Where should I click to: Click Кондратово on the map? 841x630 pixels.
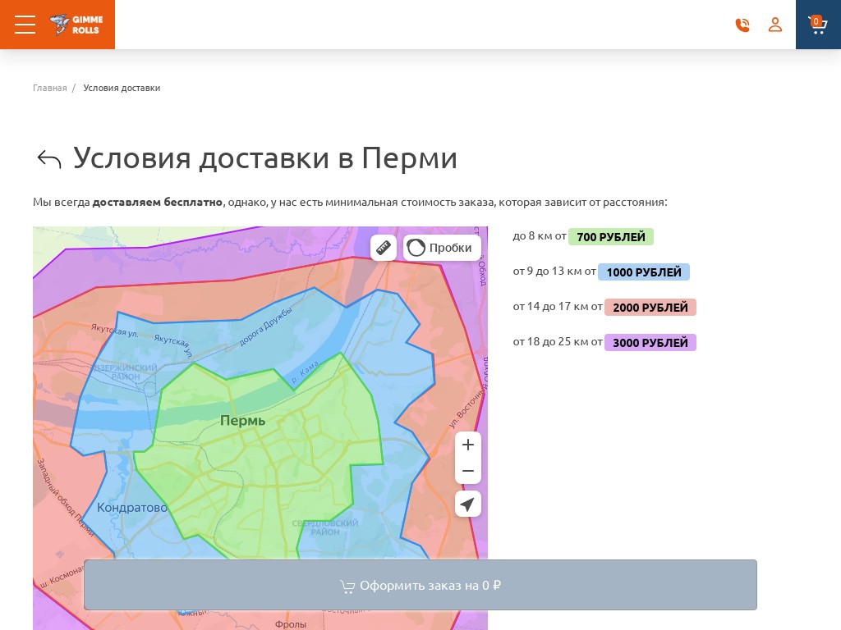(131, 508)
